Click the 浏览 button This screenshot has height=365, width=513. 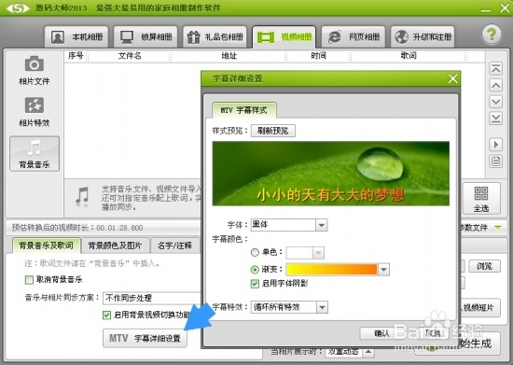click(x=484, y=266)
